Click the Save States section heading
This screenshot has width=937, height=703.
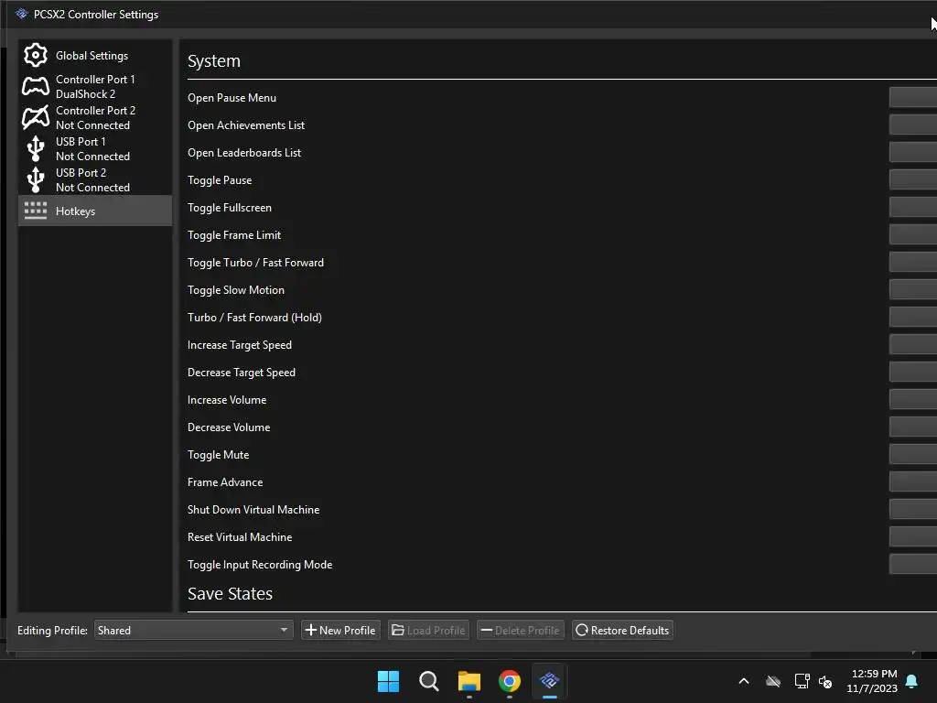[230, 593]
